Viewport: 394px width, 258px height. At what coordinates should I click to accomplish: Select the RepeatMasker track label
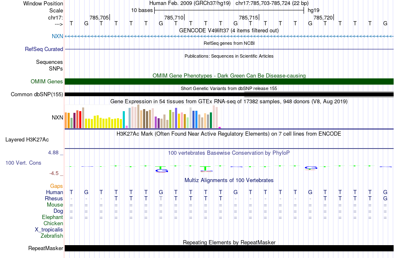[46, 248]
